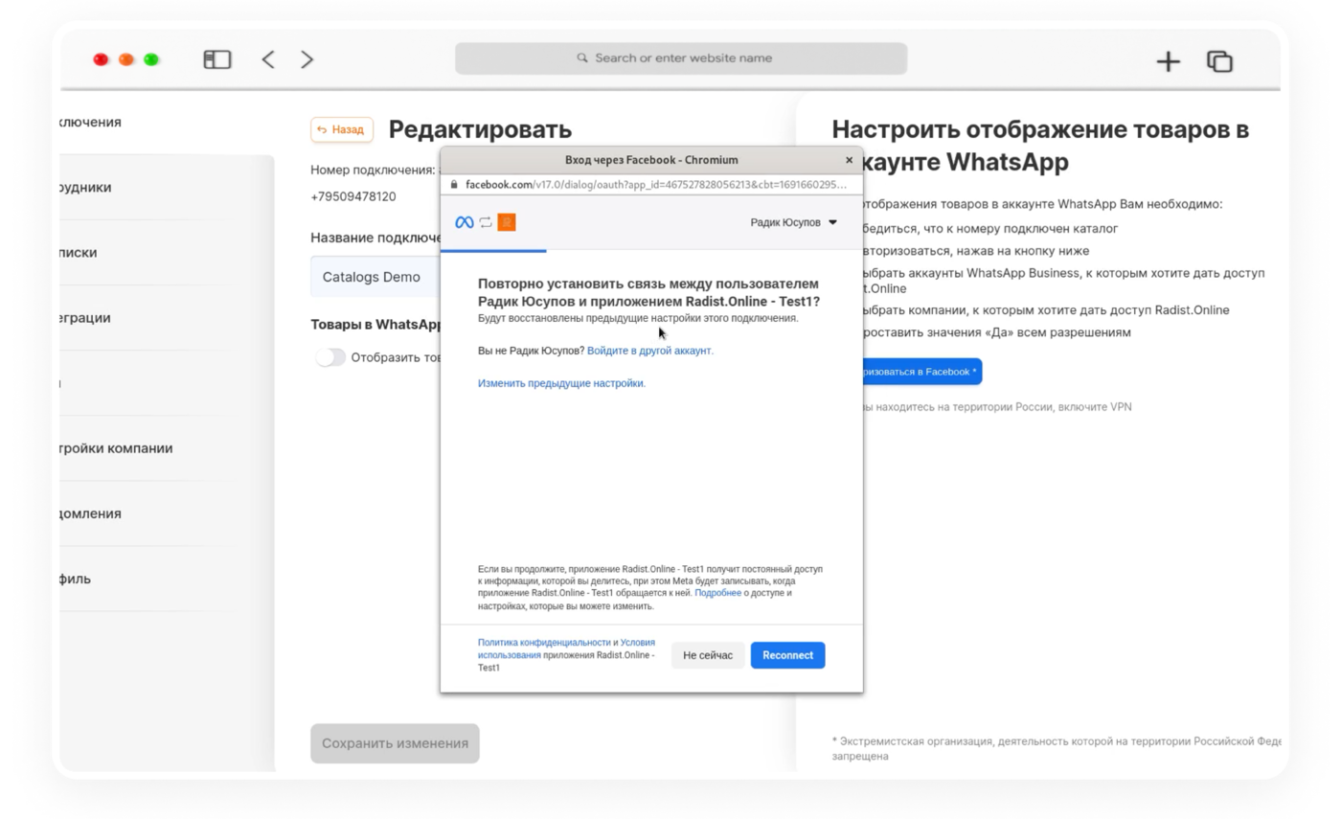Open the Политика конфиденциальности link
1341x819 pixels.
tap(544, 643)
